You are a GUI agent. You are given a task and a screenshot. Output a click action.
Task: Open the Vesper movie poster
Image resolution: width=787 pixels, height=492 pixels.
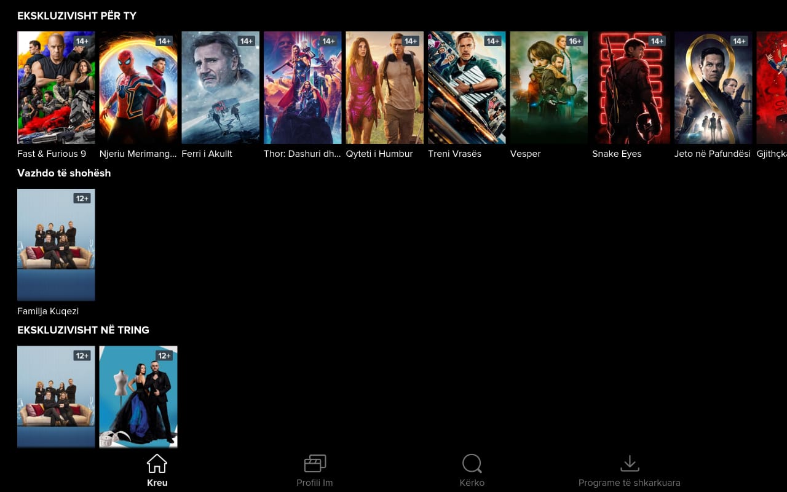click(x=549, y=88)
